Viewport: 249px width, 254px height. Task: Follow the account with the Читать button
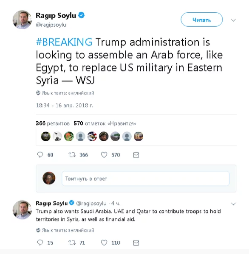click(201, 20)
